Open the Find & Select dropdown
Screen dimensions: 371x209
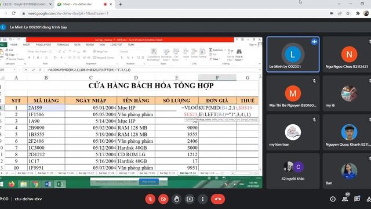239,55
